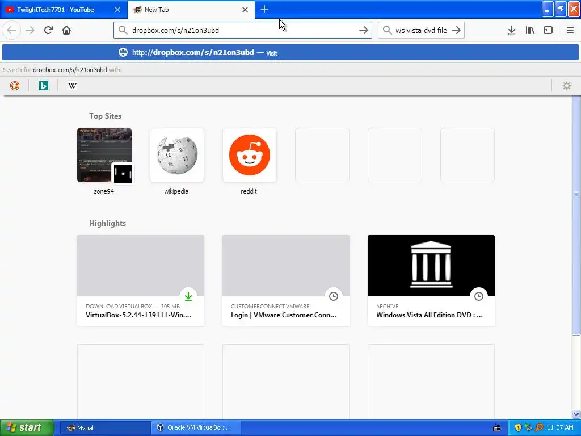Select the New Tab tab
Screen dimensions: 581x436
pos(191,10)
